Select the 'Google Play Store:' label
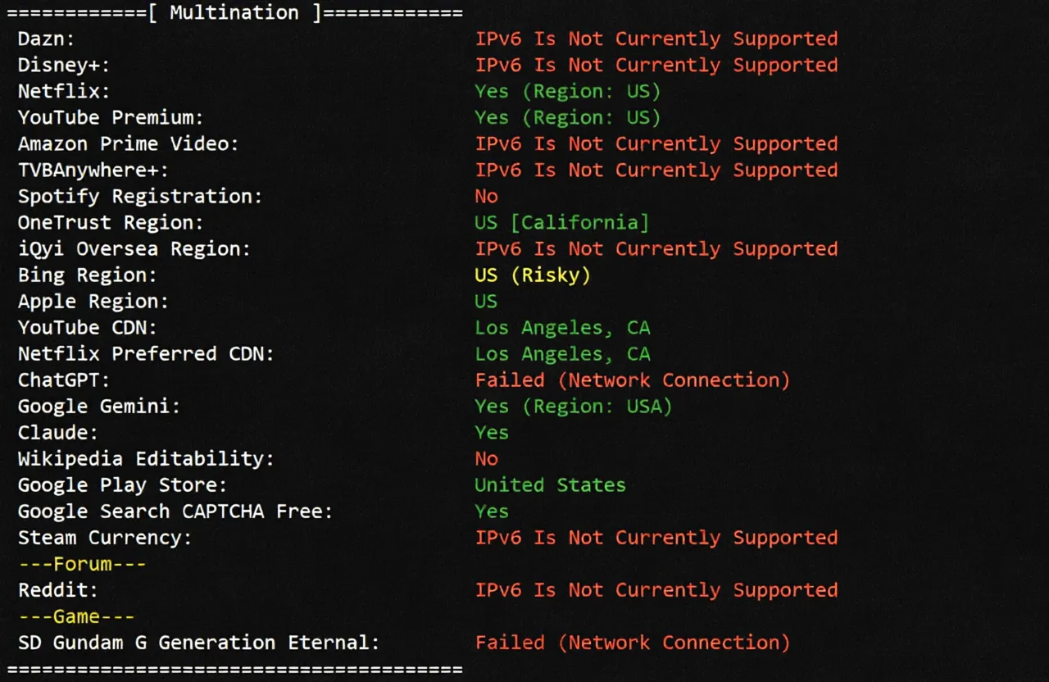Screen dimensions: 1049x682 (123, 484)
